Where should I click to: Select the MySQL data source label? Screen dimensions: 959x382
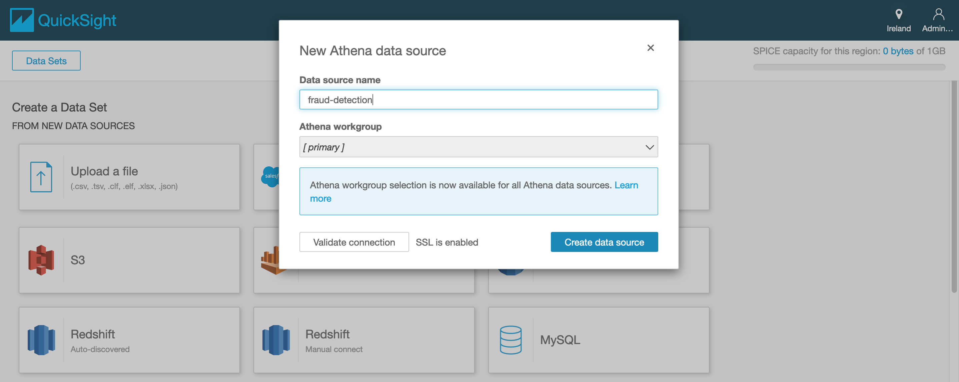(x=560, y=340)
